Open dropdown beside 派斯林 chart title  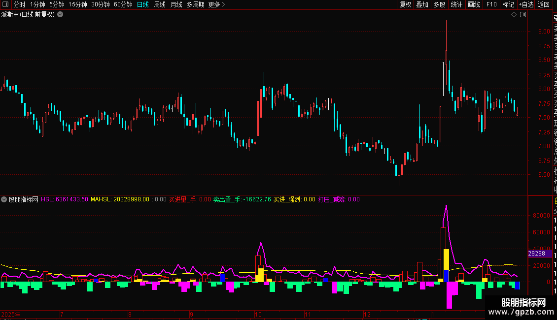click(x=61, y=15)
